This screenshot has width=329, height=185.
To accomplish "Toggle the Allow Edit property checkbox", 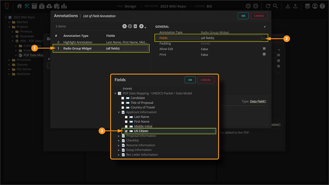I will (264, 49).
